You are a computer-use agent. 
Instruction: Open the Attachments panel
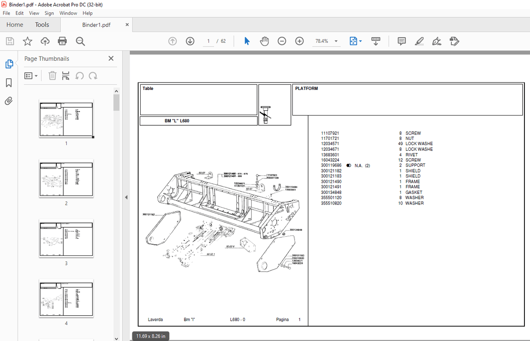pos(9,101)
